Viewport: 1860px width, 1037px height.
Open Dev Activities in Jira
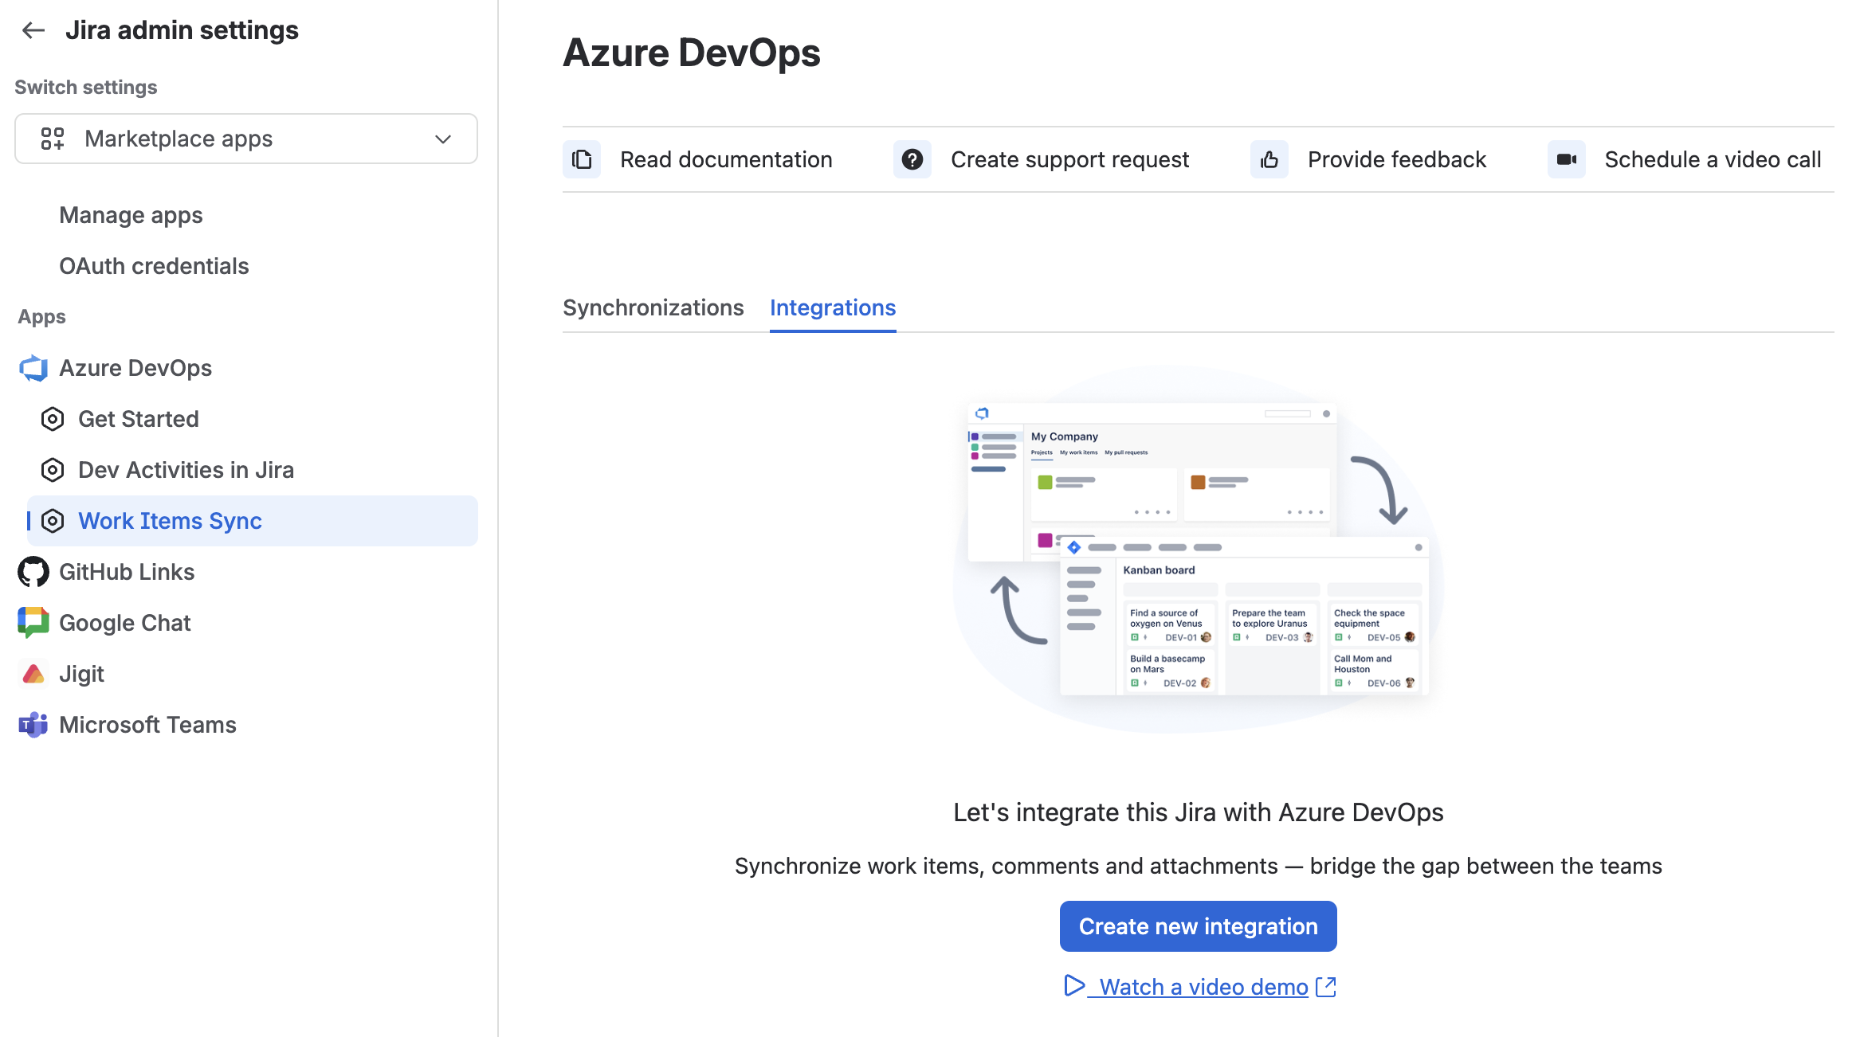pos(186,470)
